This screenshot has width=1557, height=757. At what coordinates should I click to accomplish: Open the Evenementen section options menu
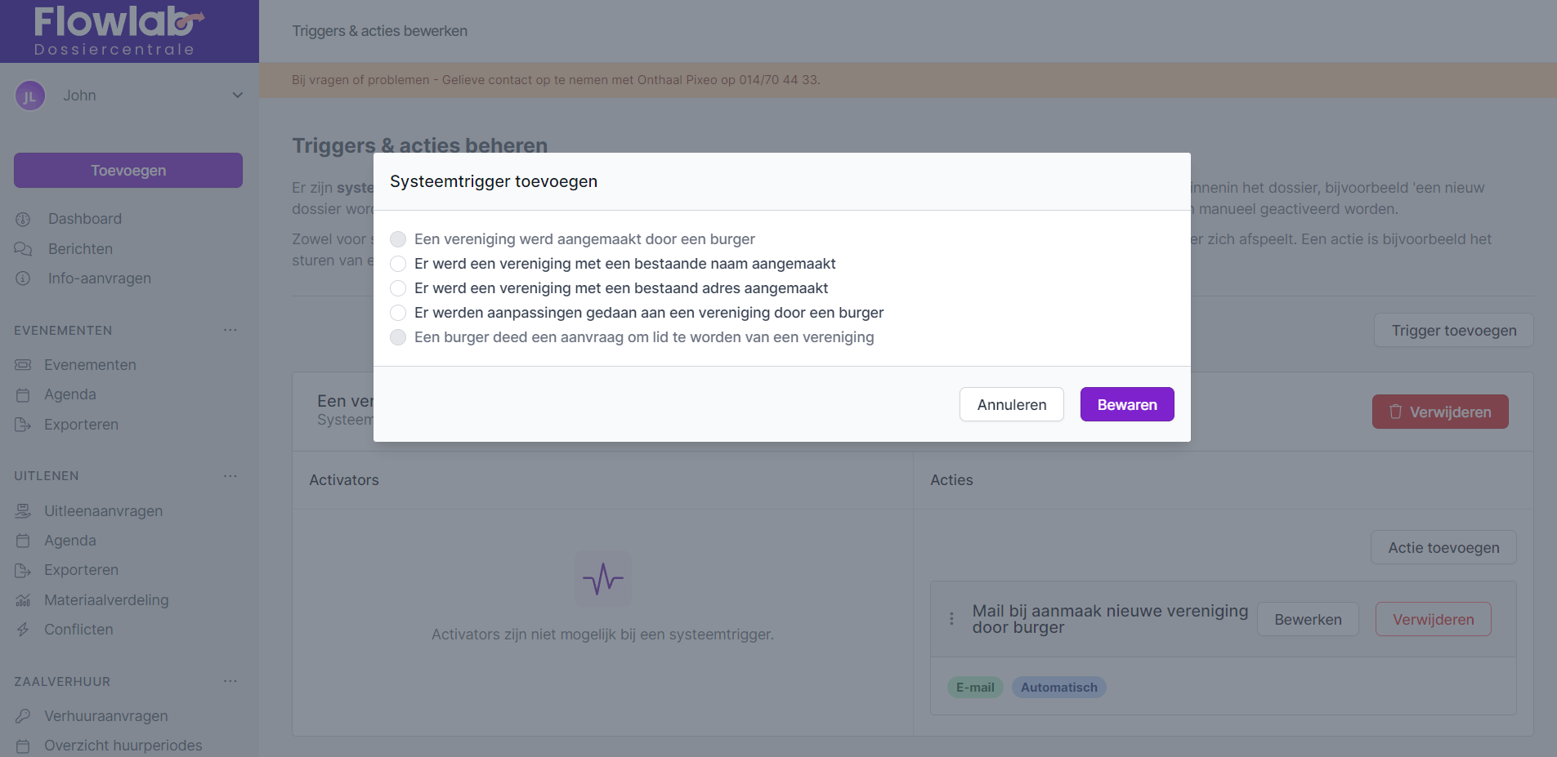(230, 330)
